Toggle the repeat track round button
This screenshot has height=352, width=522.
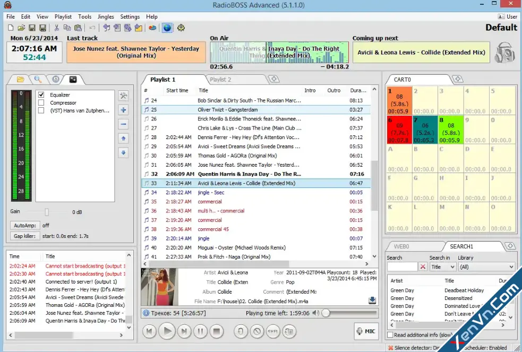(241, 331)
